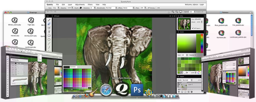Click the Login link
The height and width of the screenshot is (102, 256).
[x=202, y=5]
